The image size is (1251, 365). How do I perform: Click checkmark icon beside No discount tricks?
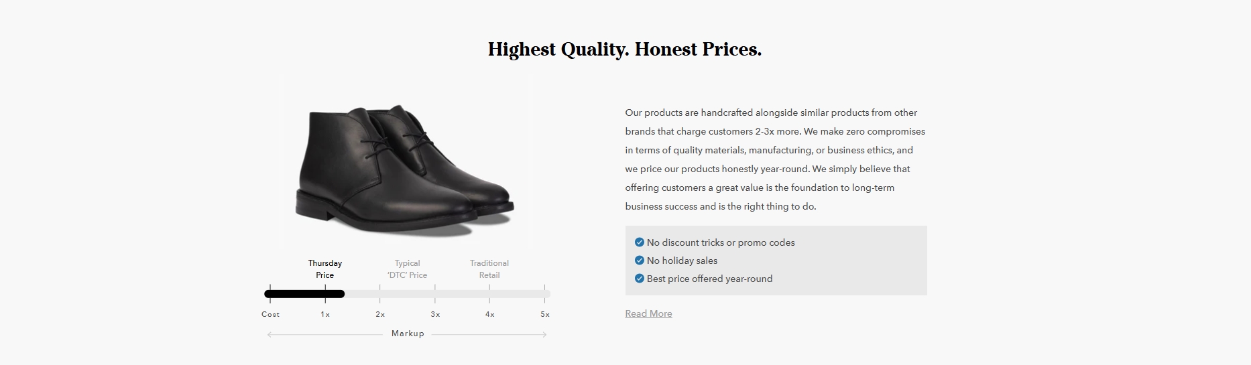coord(640,242)
